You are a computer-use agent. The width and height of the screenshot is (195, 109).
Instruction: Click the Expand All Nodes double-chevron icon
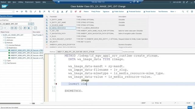point(12,28)
